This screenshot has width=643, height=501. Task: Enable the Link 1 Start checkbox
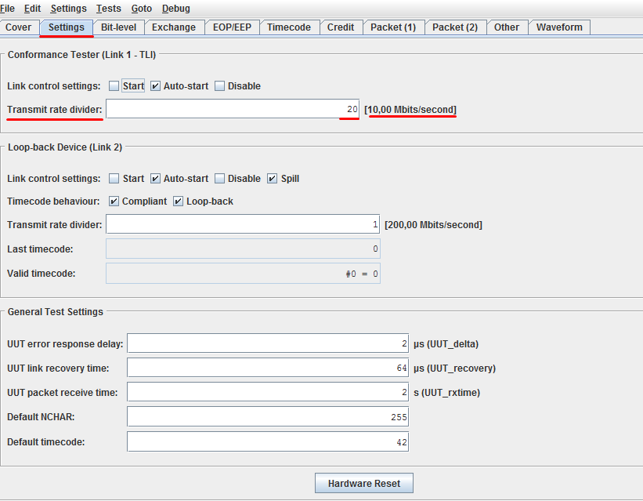click(x=114, y=86)
